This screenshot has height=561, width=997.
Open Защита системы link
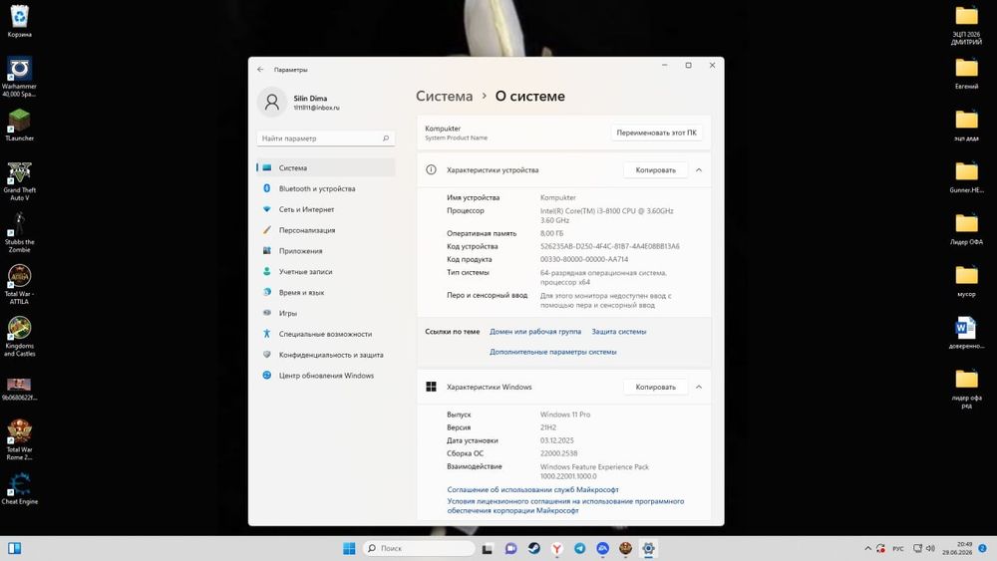[619, 332]
